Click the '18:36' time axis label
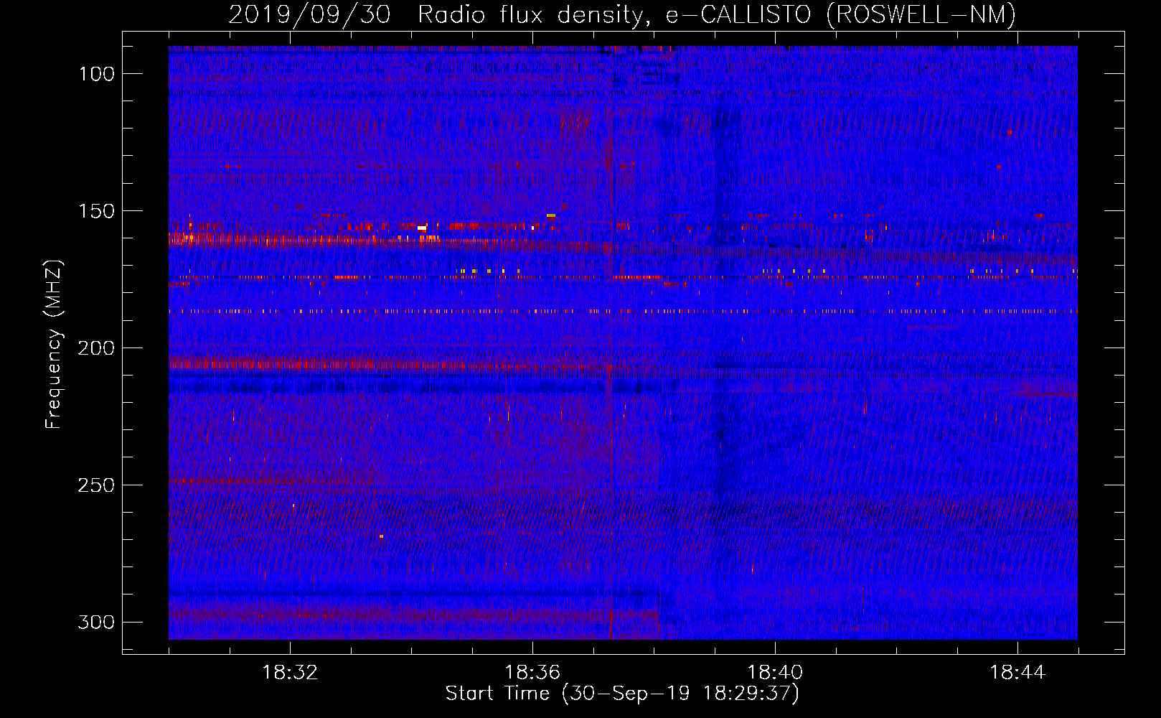The image size is (1161, 718). click(532, 673)
